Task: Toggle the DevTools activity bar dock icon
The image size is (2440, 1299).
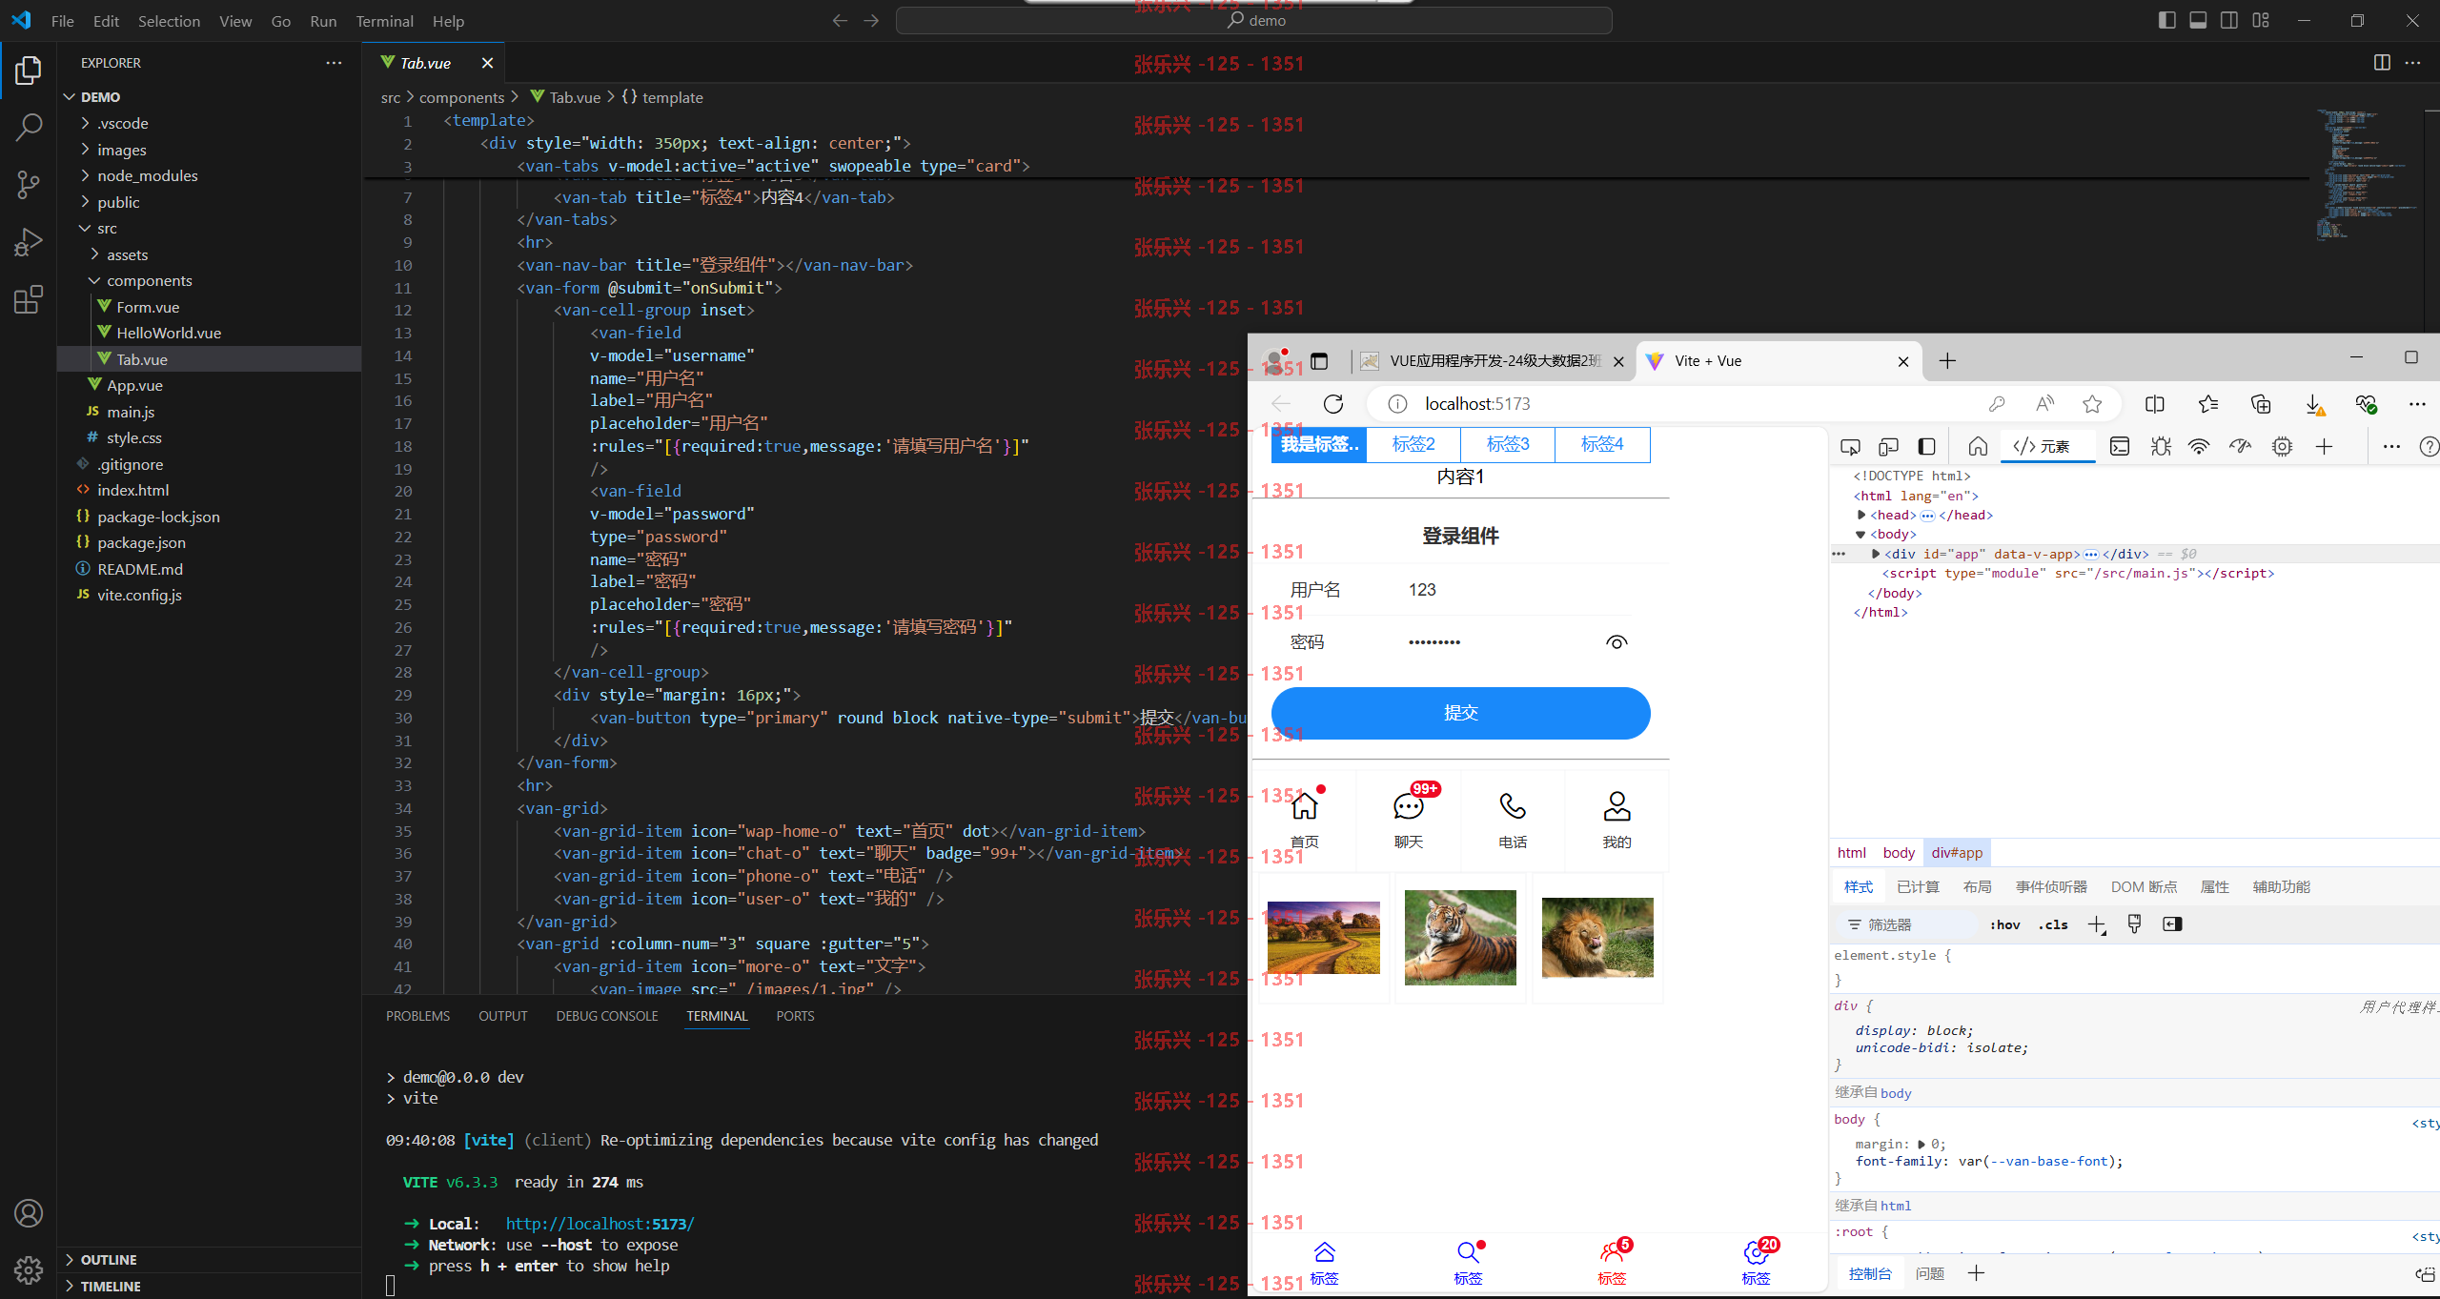Action: [1926, 446]
